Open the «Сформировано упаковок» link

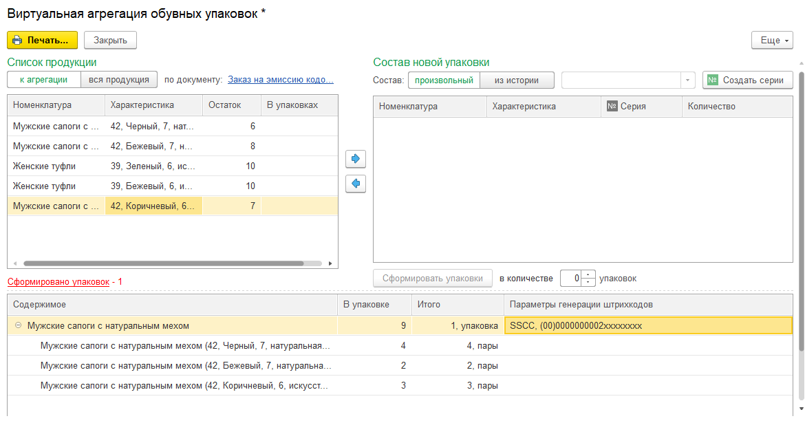tap(58, 281)
